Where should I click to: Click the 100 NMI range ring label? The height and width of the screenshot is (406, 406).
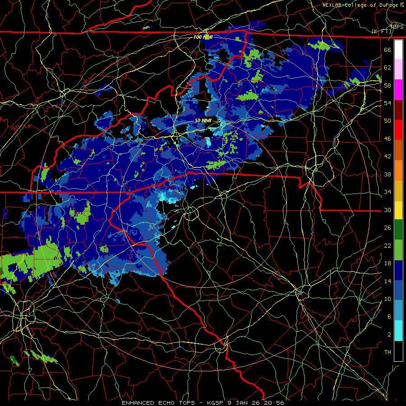203,37
